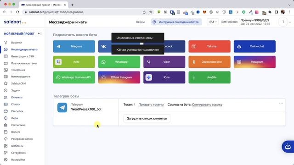This screenshot has height=165, width=294.
Task: Open the Chrome profile avatar
Action: click(283, 12)
